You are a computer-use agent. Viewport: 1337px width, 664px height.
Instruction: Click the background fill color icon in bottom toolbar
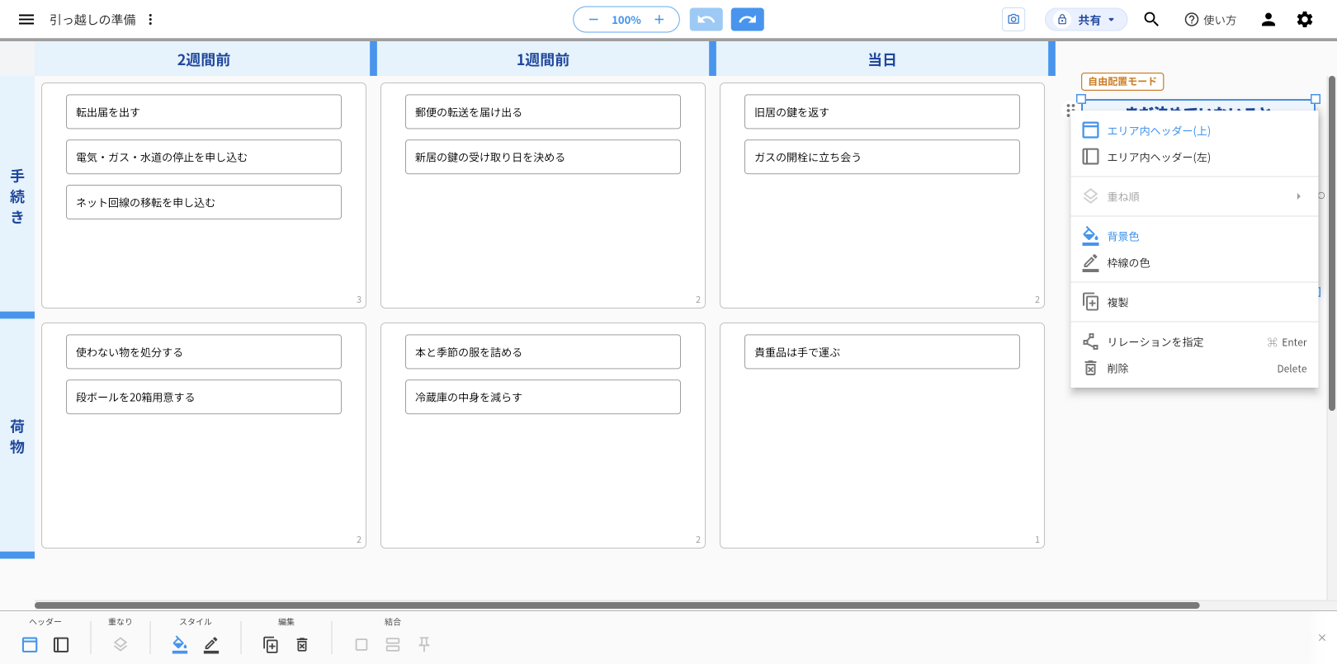(180, 645)
